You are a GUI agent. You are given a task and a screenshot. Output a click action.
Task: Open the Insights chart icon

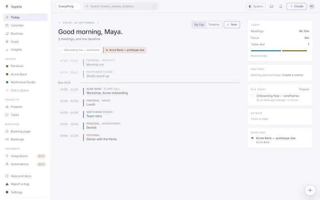point(7,50)
